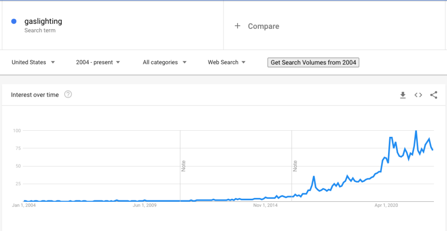Open the embed code icon
This screenshot has width=447, height=231.
pos(418,95)
